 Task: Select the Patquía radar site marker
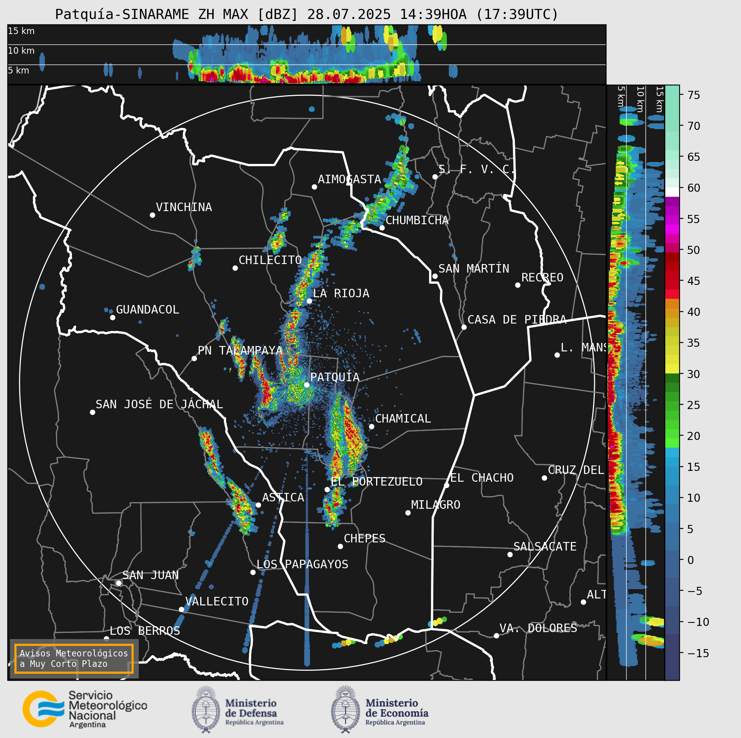point(307,385)
